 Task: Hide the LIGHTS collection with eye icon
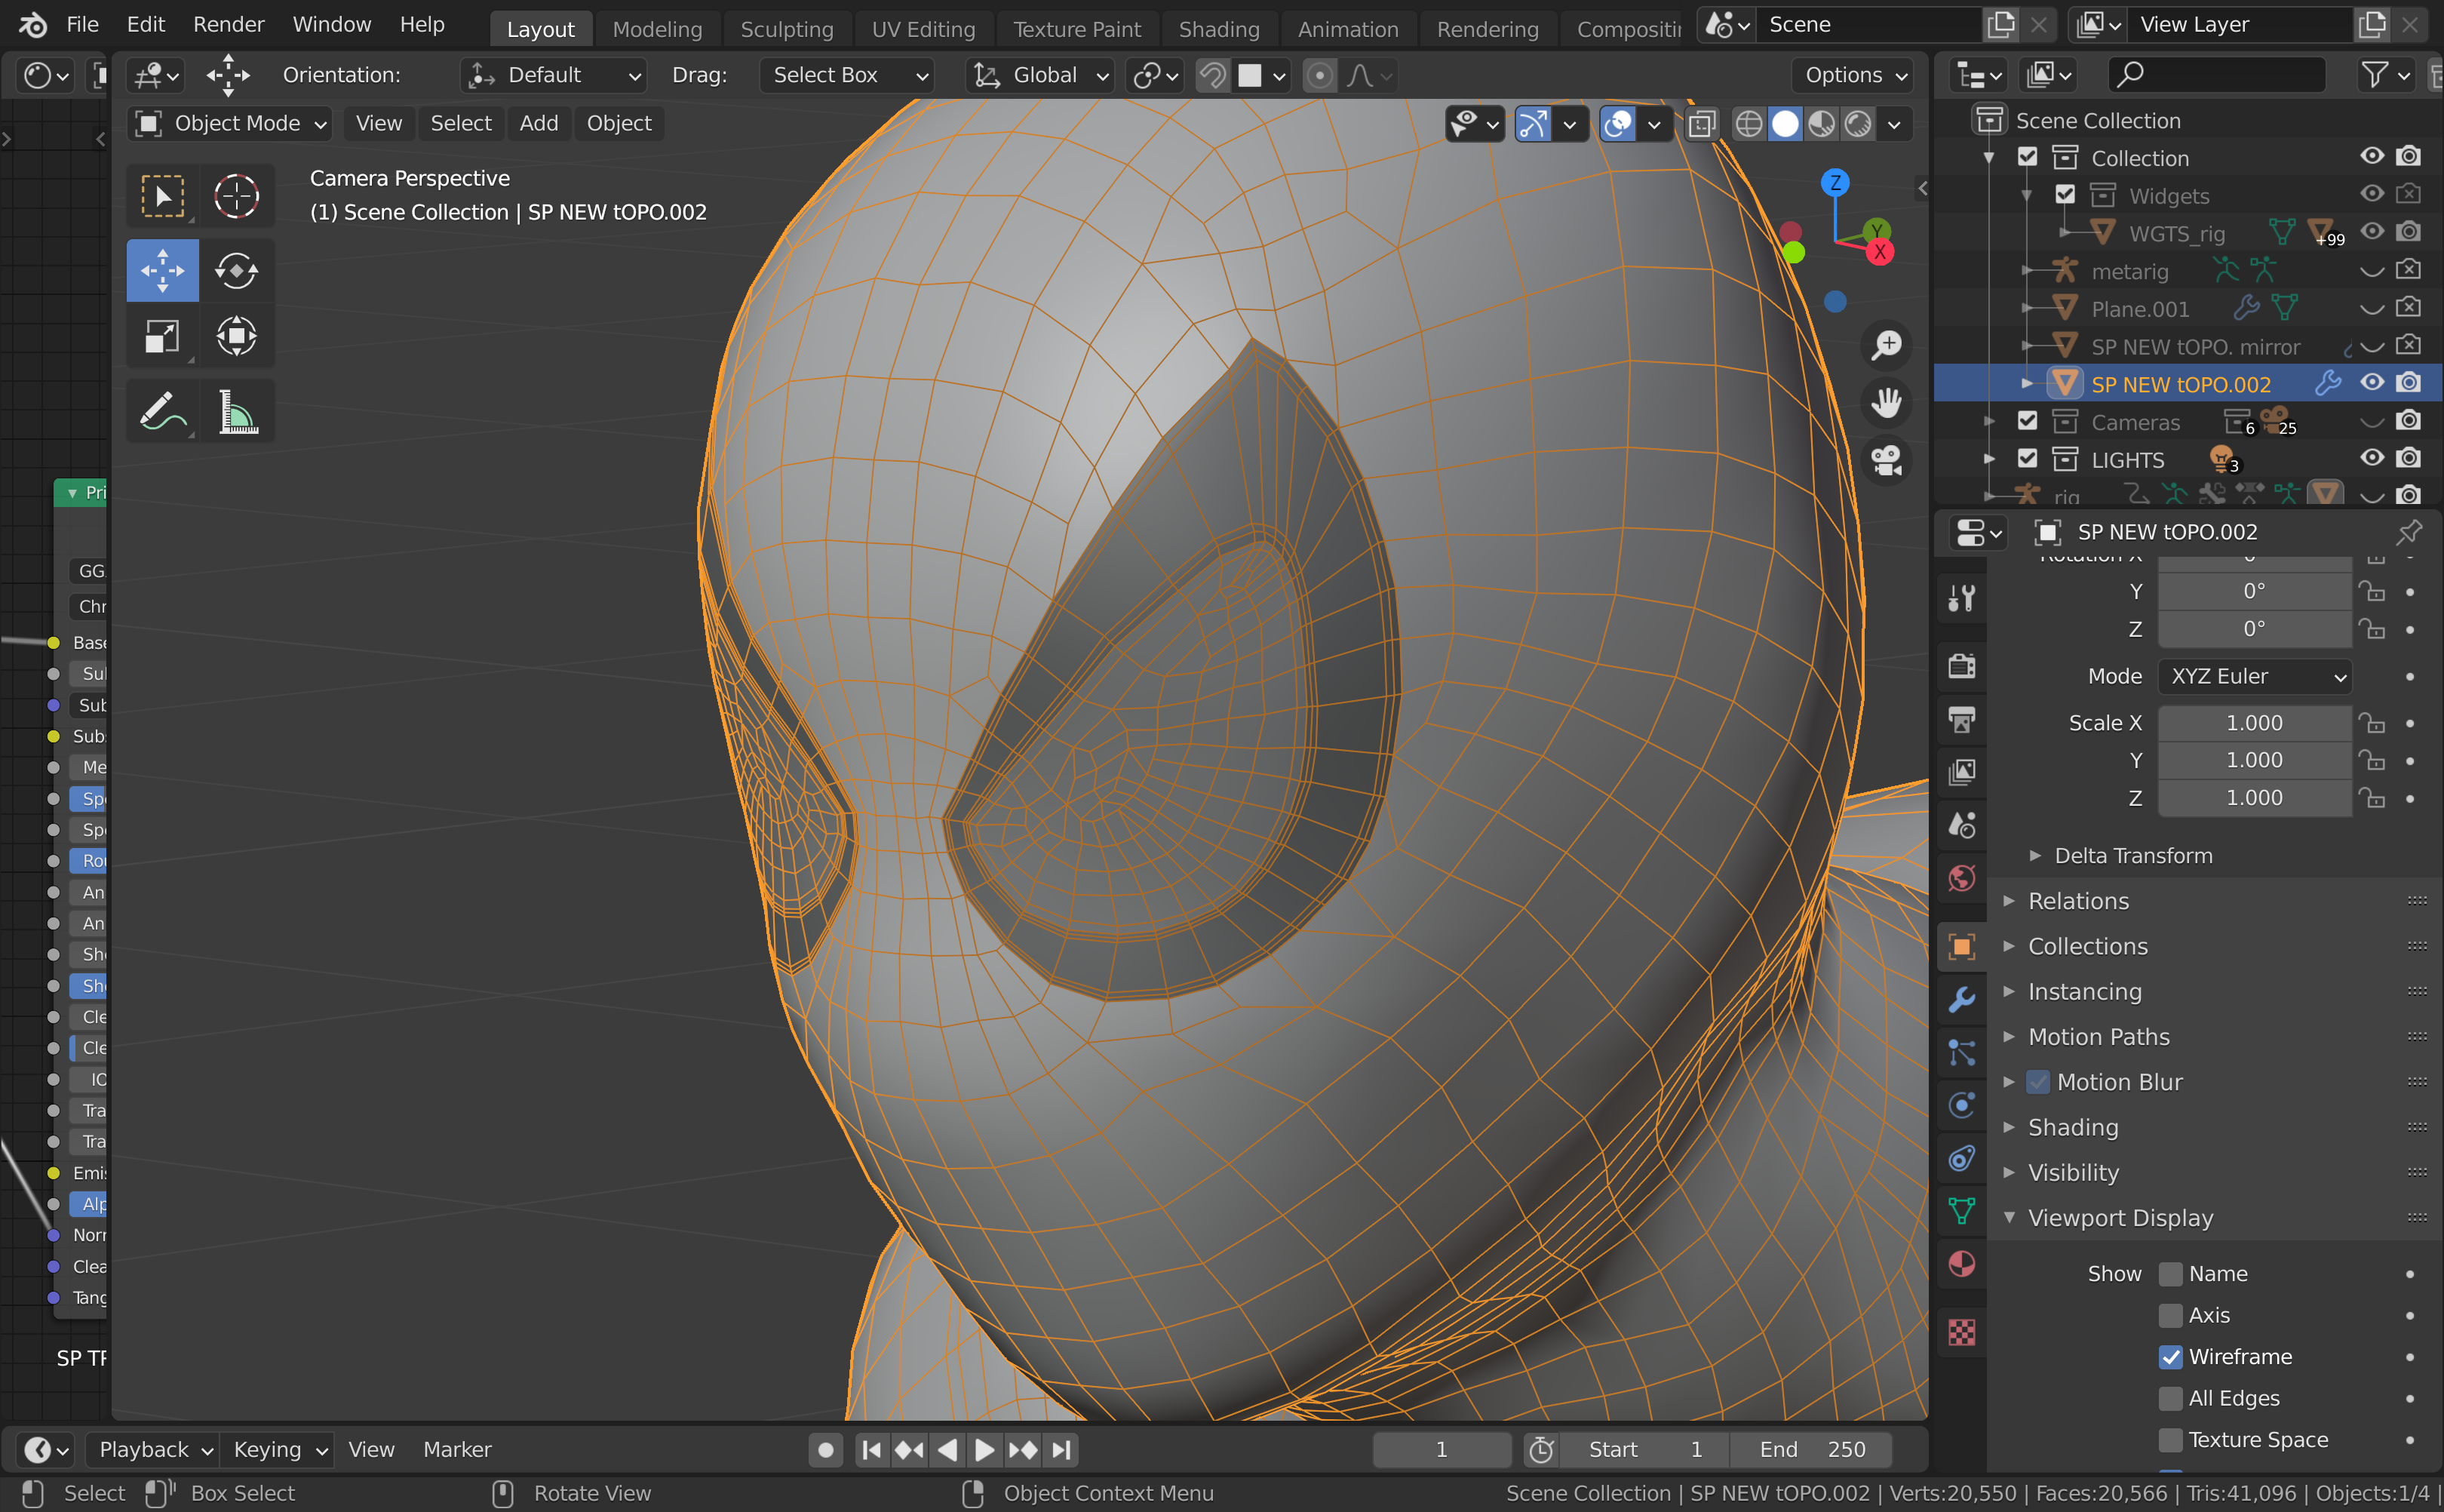(2371, 458)
